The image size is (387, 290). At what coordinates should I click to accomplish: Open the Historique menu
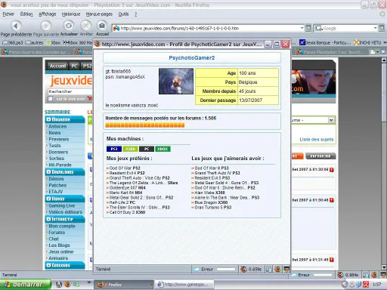tap(71, 14)
